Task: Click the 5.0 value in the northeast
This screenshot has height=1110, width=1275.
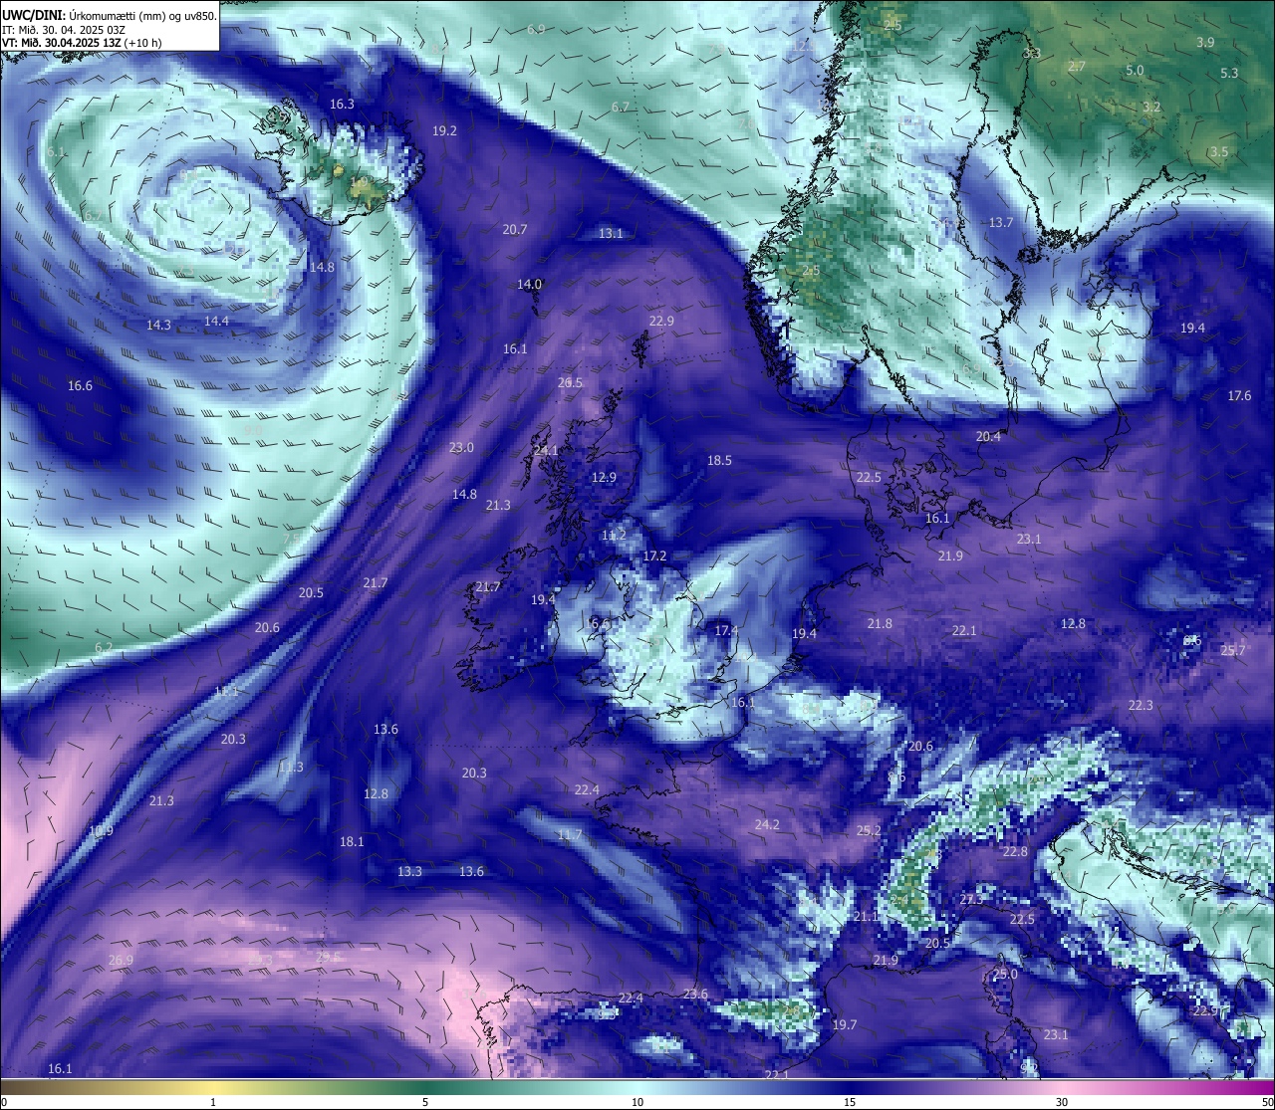Action: point(1135,70)
